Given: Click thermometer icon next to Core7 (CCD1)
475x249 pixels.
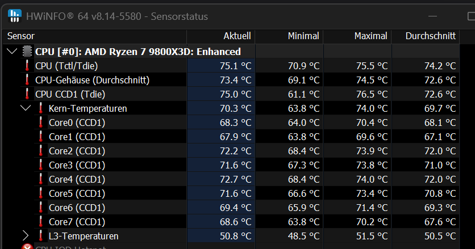Looking at the screenshot, I should pyautogui.click(x=40, y=222).
